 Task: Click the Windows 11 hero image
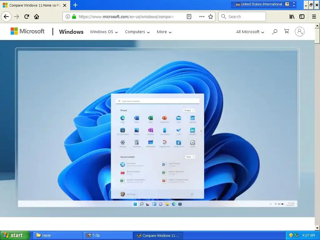tap(157, 128)
